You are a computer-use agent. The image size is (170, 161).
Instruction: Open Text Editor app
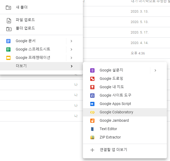(125, 129)
